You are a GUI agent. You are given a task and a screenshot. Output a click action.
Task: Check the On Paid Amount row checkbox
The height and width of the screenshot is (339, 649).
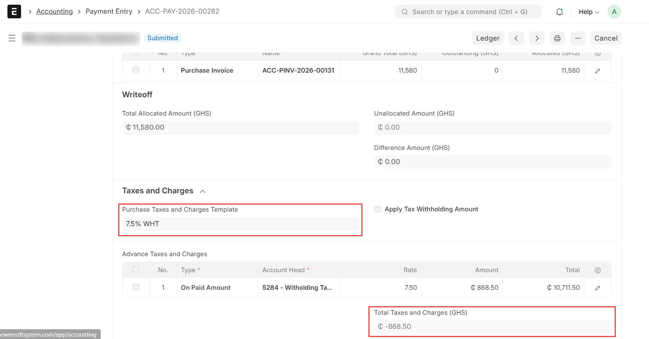[x=136, y=287]
